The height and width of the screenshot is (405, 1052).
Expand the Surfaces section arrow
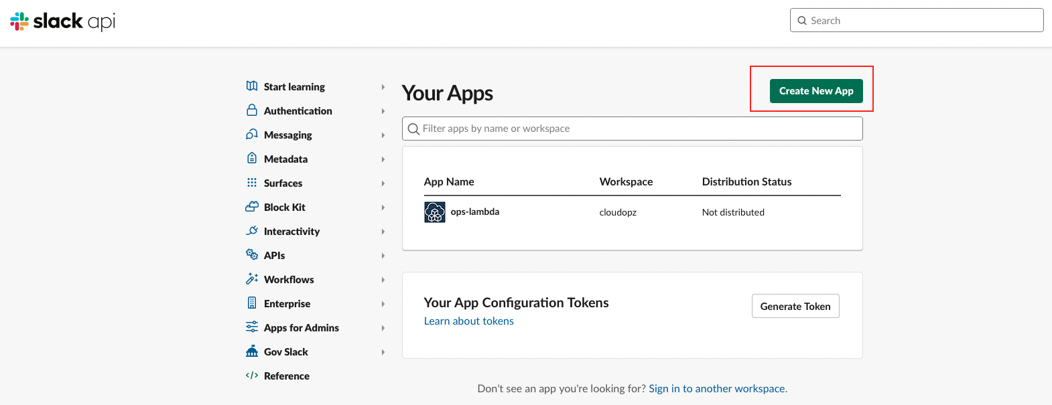click(383, 183)
